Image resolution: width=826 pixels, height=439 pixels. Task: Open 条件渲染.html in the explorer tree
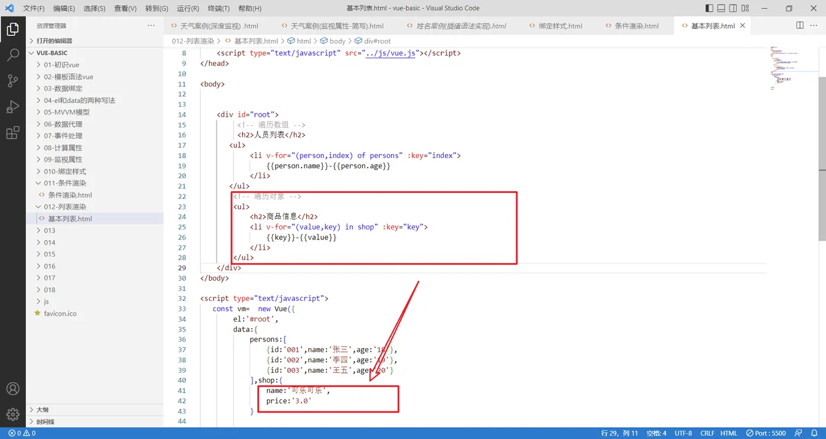[94, 195]
